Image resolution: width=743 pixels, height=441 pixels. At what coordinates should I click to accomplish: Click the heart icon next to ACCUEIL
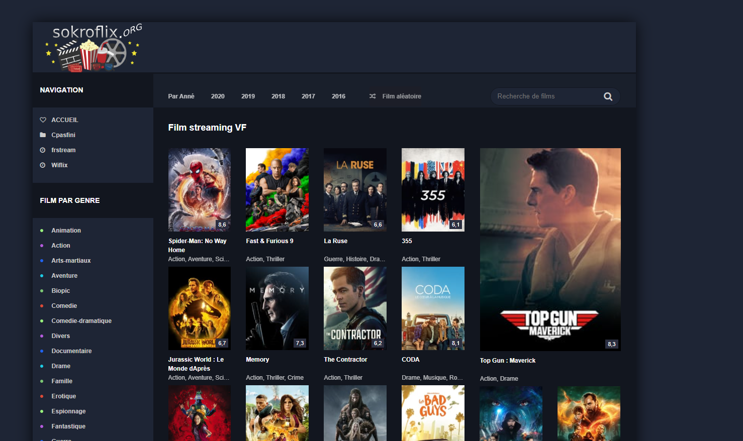pos(43,120)
